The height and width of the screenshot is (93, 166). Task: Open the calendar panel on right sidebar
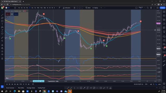pyautogui.click(x=164, y=28)
